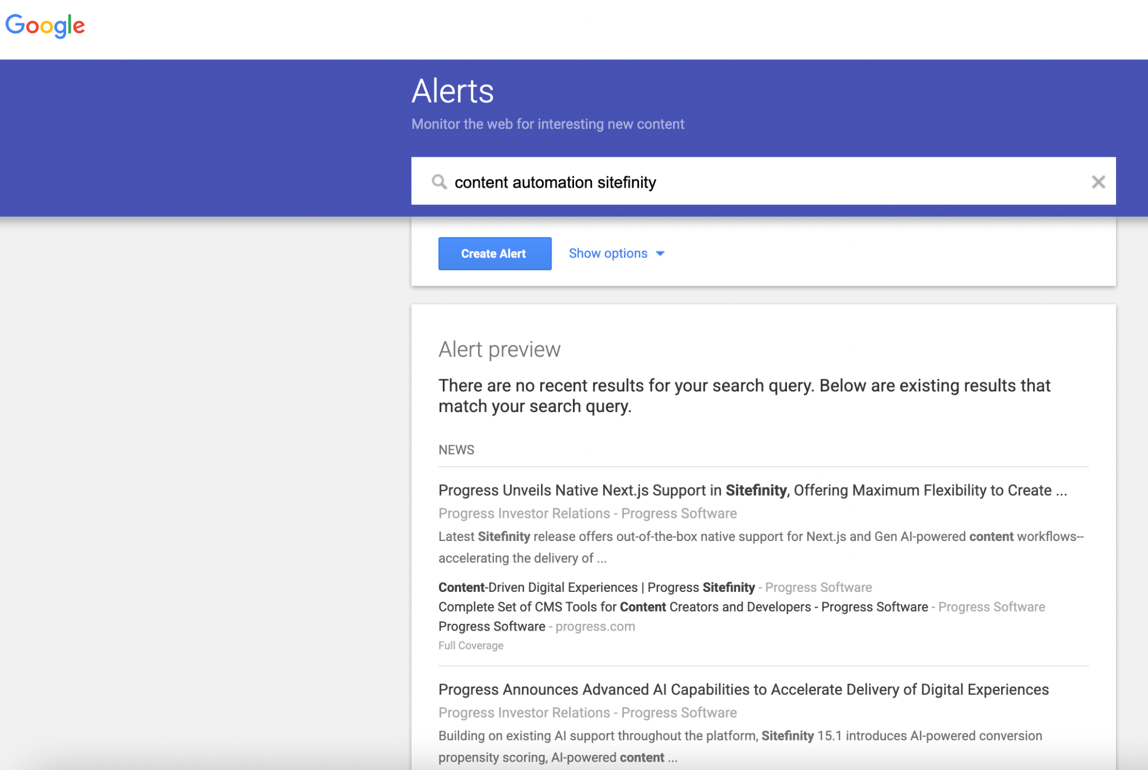Screen dimensions: 1148x770
Task: Select the NEWS section heading
Action: 456,449
